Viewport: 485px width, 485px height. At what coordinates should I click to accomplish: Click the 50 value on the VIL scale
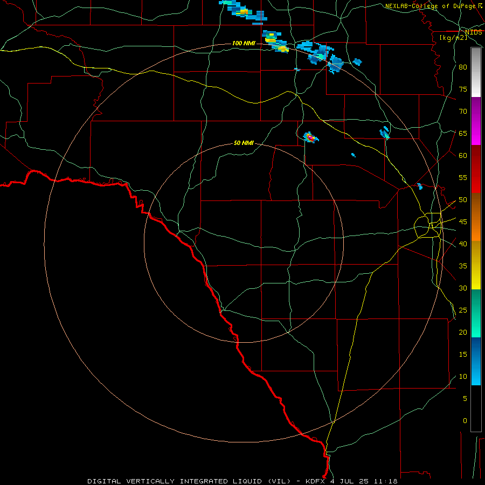tap(463, 200)
